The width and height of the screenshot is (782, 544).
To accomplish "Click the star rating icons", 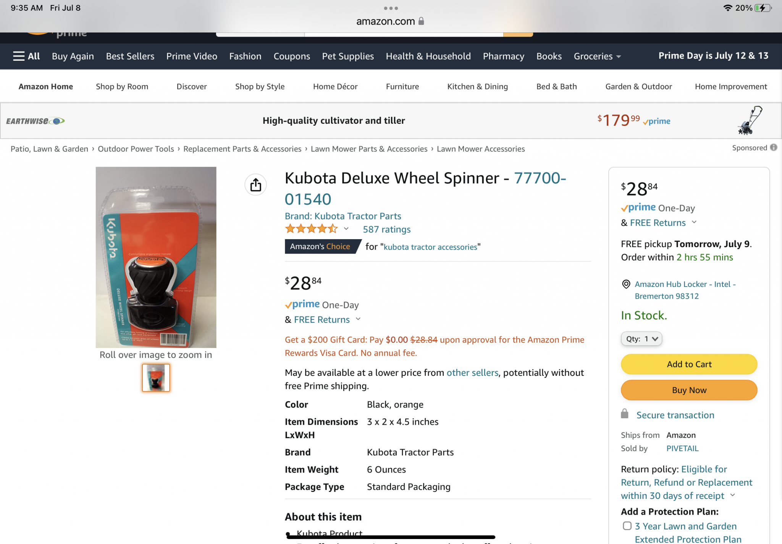I will 311,229.
